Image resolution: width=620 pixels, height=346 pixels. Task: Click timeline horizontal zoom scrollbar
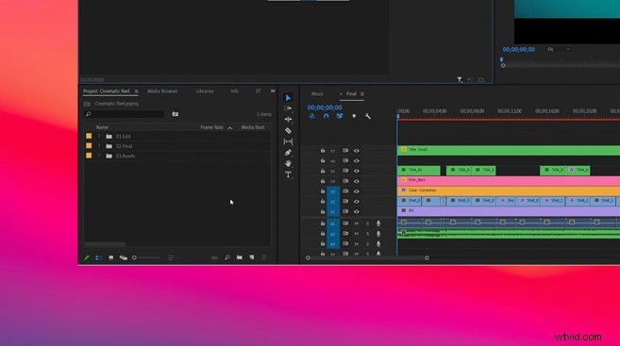click(x=367, y=258)
